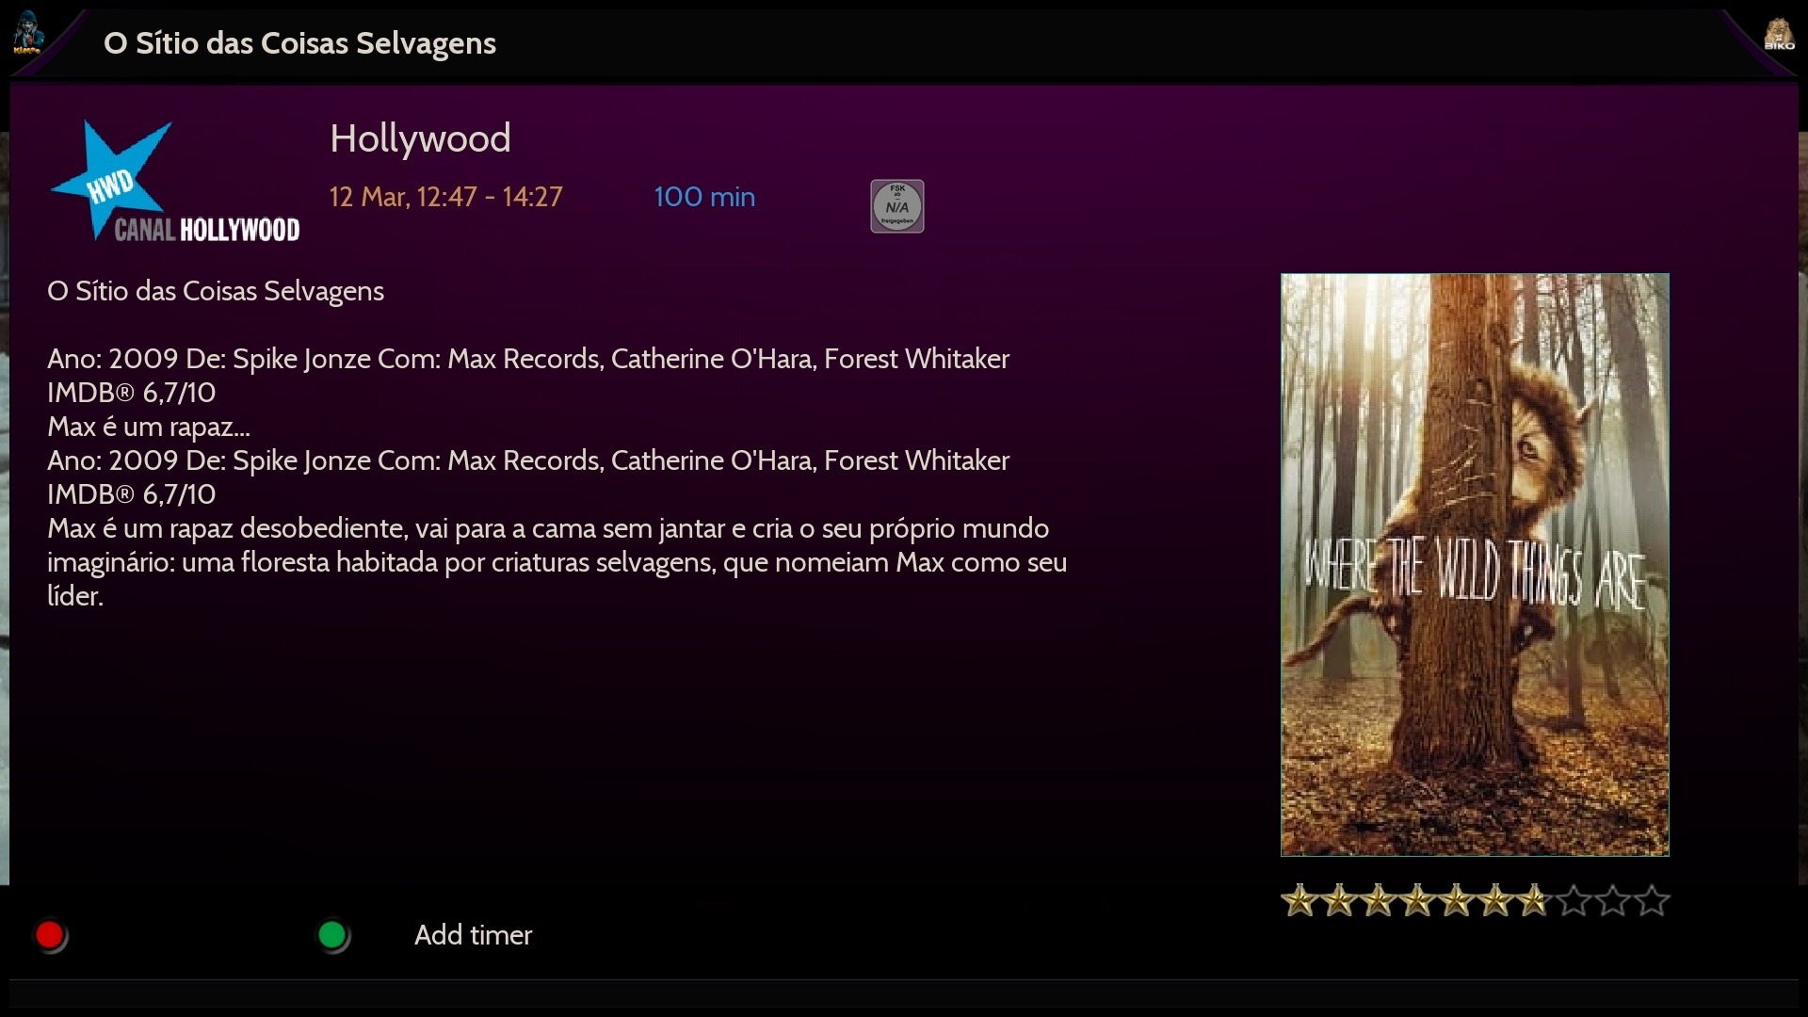Click the half-filled seventh rating star
Image resolution: width=1808 pixels, height=1017 pixels.
1534,901
